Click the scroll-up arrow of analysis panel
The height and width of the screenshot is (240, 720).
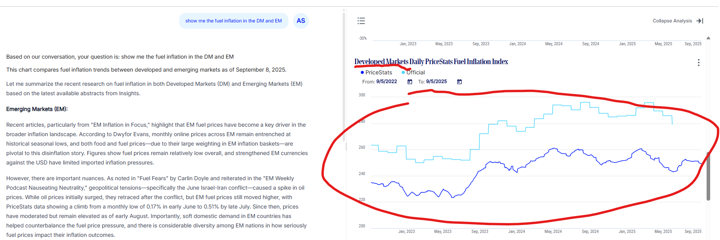[708, 38]
